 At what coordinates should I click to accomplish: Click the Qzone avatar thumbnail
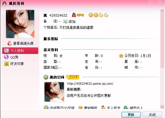pyautogui.click(x=54, y=92)
